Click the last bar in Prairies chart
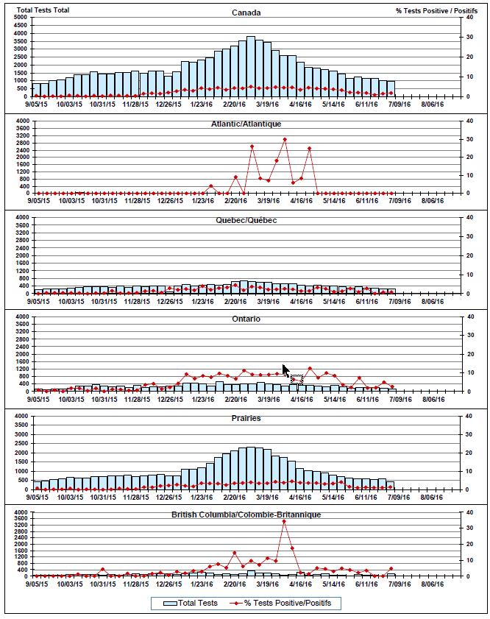The width and height of the screenshot is (490, 619). tap(391, 486)
